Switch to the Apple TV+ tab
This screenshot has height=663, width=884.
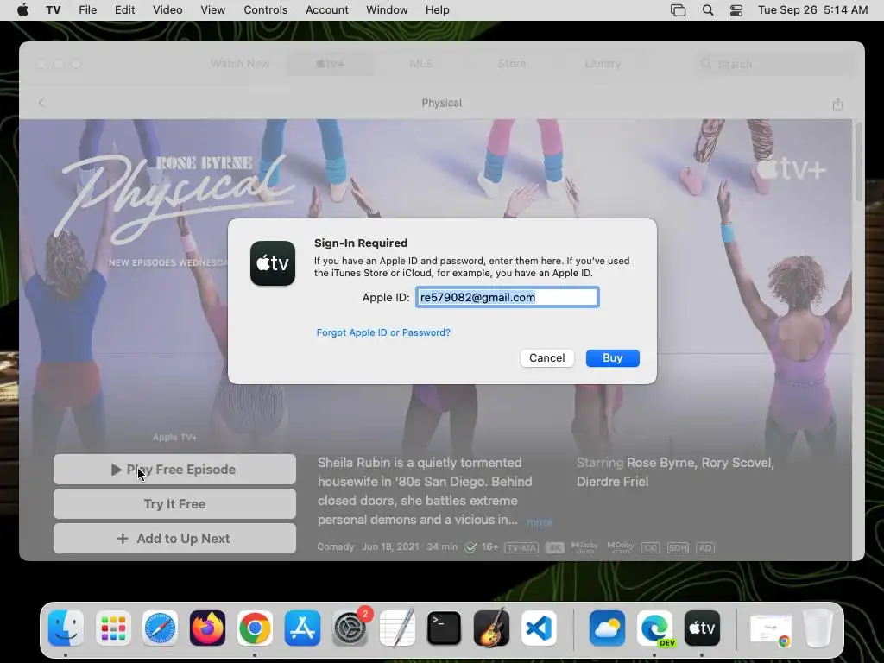[x=331, y=64]
